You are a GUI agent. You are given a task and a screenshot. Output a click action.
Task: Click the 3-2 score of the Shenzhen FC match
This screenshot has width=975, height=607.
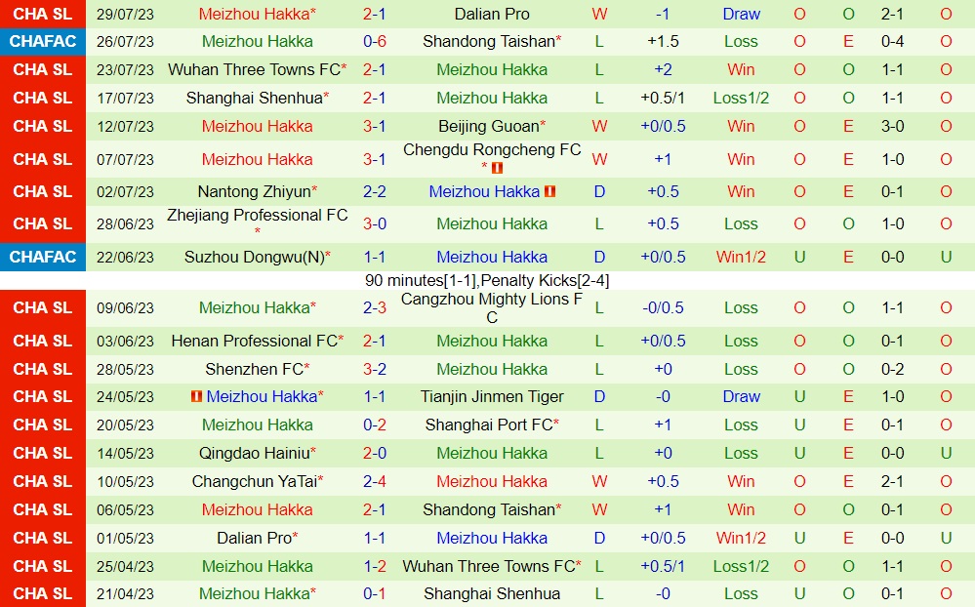pyautogui.click(x=375, y=370)
